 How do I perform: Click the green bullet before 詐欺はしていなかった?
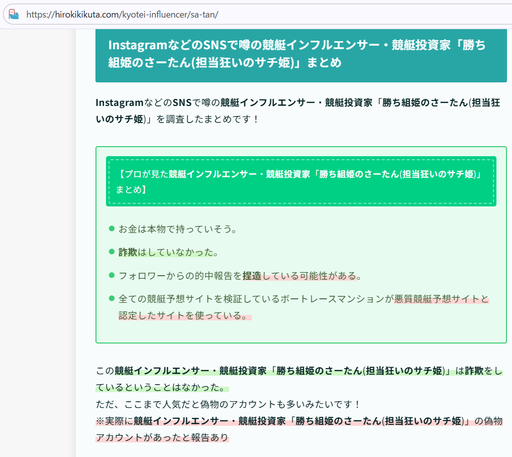tap(112, 252)
